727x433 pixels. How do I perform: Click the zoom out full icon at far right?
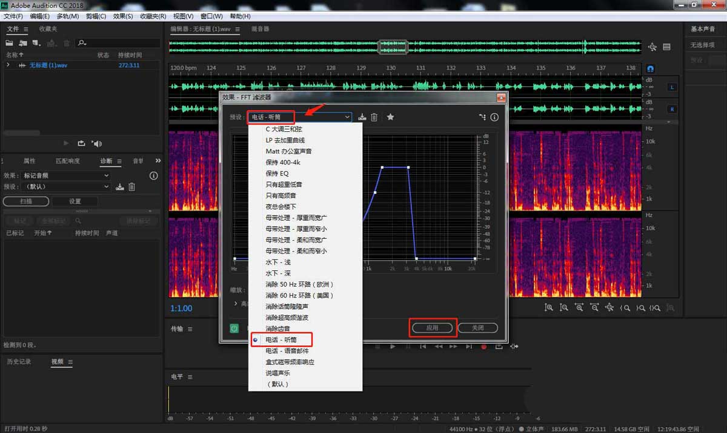click(x=671, y=308)
